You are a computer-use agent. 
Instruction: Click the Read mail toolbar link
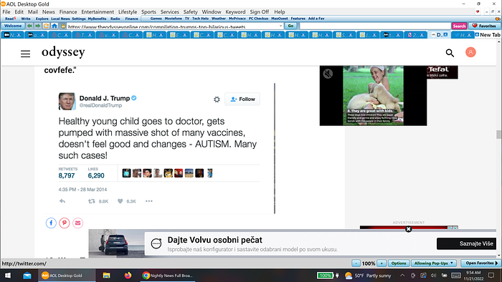click(10, 19)
